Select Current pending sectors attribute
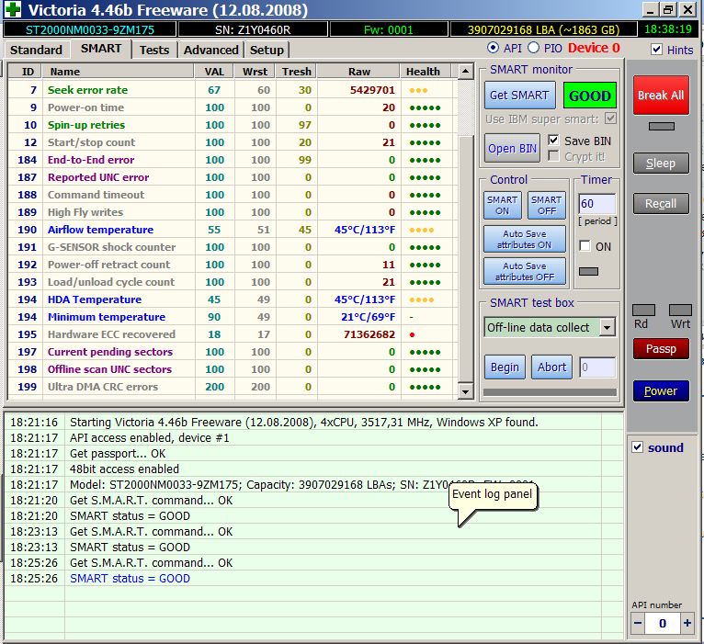This screenshot has width=704, height=644. point(233,352)
